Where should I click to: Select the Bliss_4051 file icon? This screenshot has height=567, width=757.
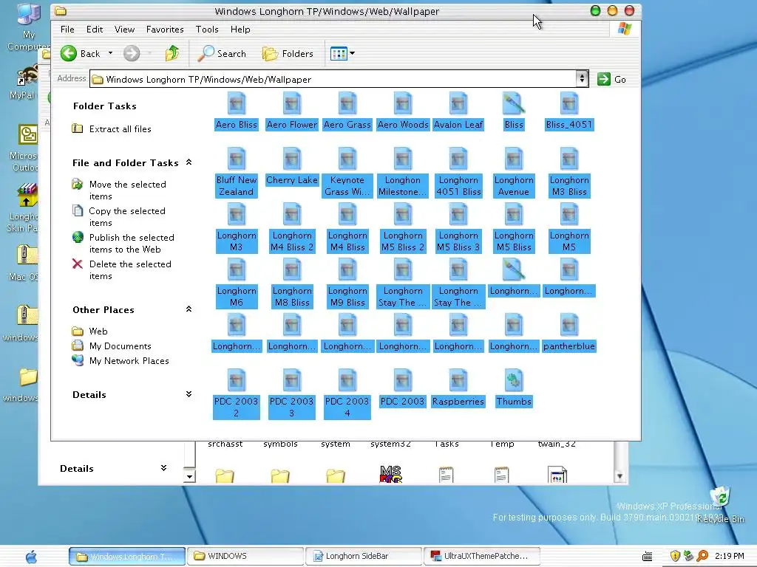(569, 111)
